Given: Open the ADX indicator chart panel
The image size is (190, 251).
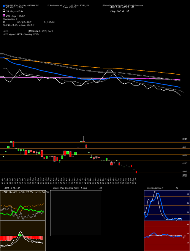Looking at the screenshot, I should (x=23, y=205).
